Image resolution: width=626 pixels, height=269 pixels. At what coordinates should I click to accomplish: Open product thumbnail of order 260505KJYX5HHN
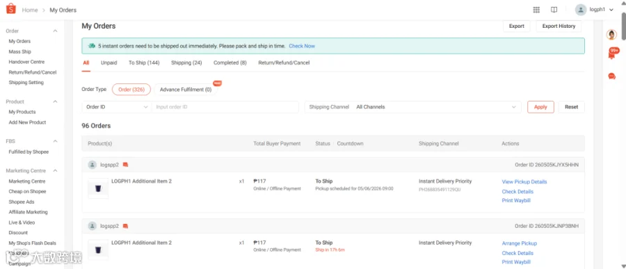98,188
